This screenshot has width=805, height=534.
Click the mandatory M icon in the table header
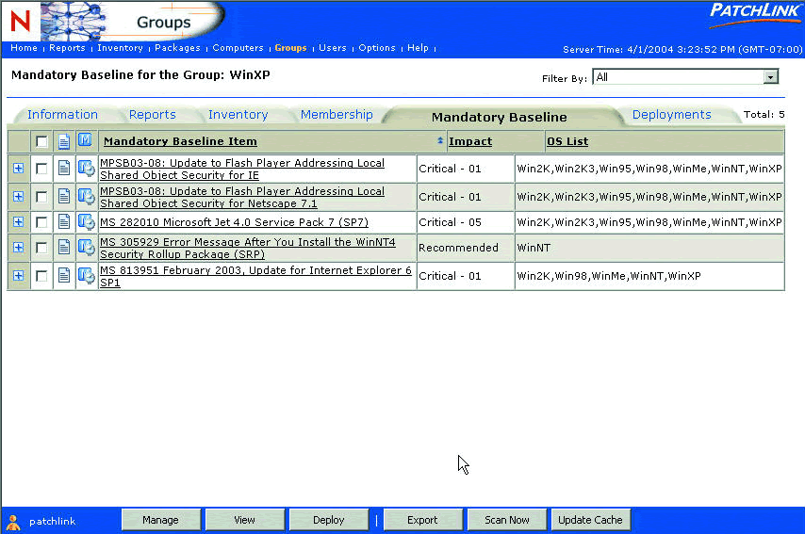click(85, 140)
